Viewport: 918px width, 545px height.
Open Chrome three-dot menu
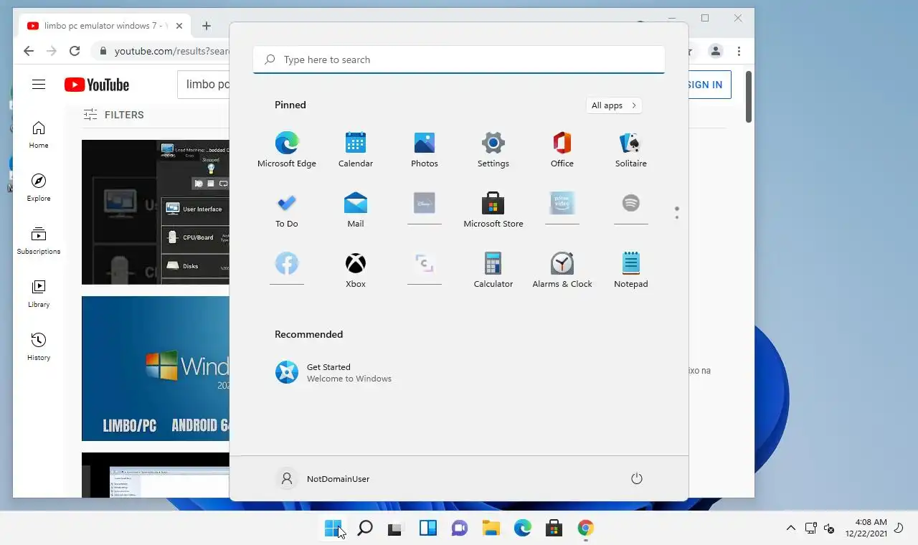click(x=739, y=51)
